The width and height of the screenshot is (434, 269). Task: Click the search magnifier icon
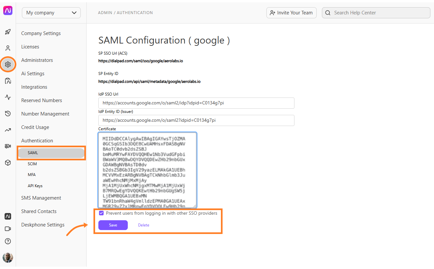coord(328,13)
